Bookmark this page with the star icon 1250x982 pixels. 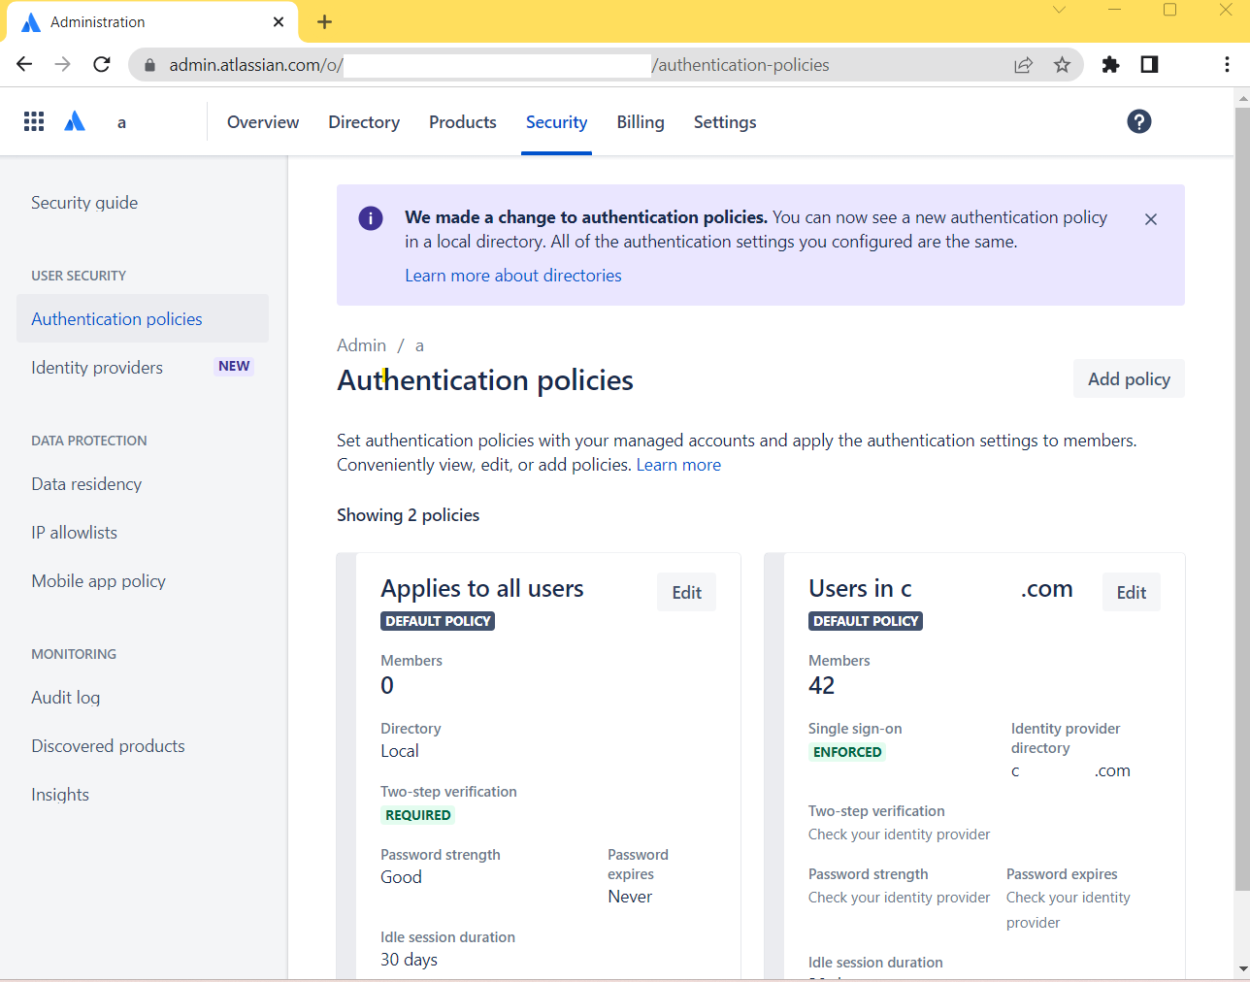[x=1062, y=65]
